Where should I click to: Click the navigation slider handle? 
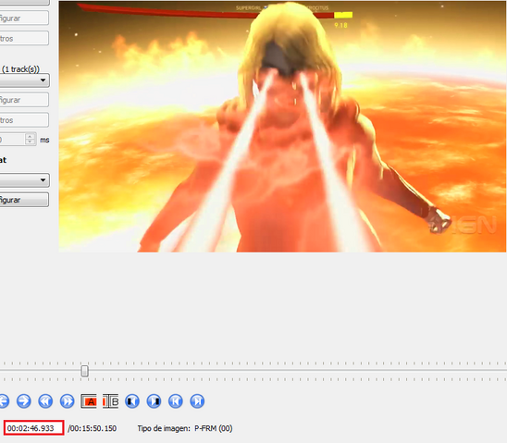click(x=84, y=371)
